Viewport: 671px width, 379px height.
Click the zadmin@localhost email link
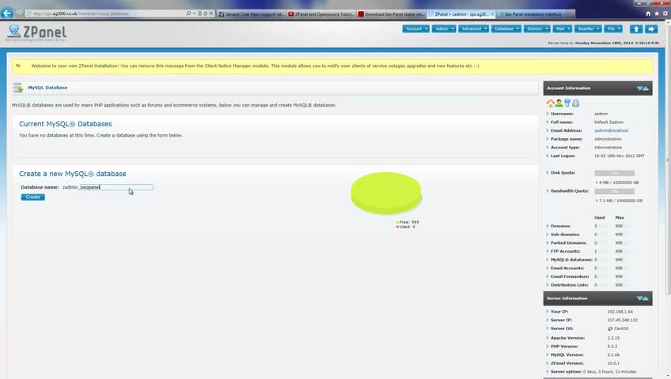click(x=611, y=130)
